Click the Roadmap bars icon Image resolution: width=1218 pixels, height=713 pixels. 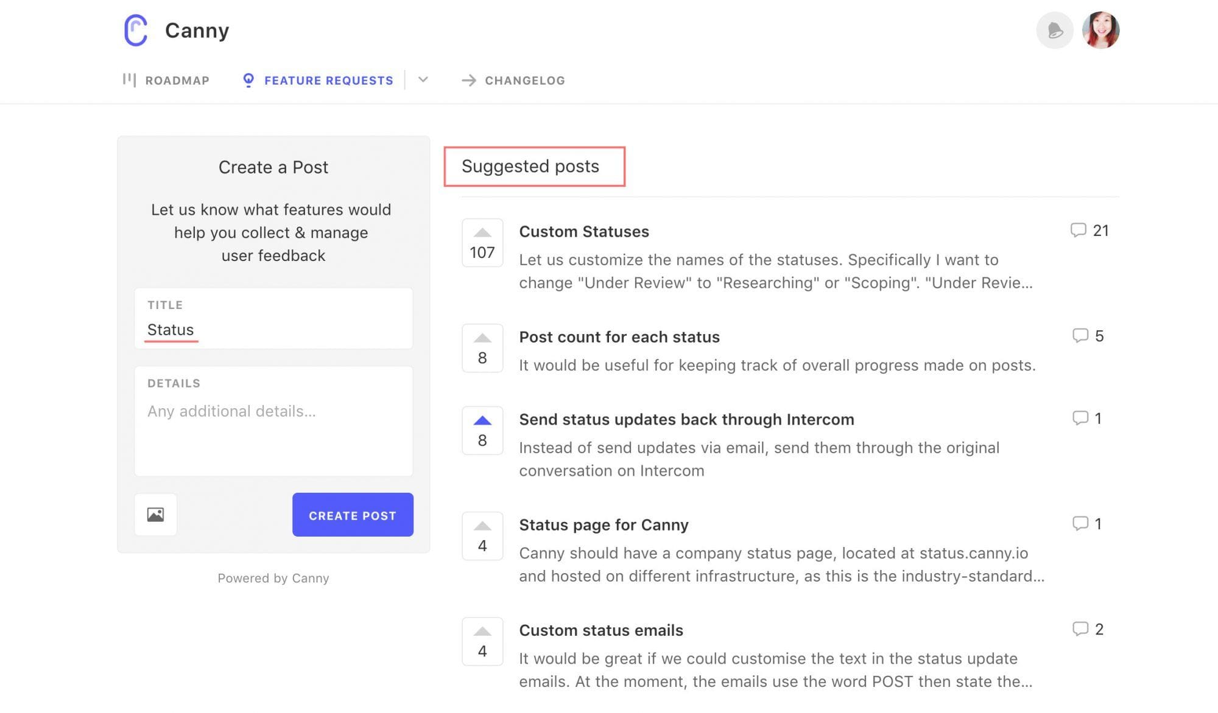129,80
